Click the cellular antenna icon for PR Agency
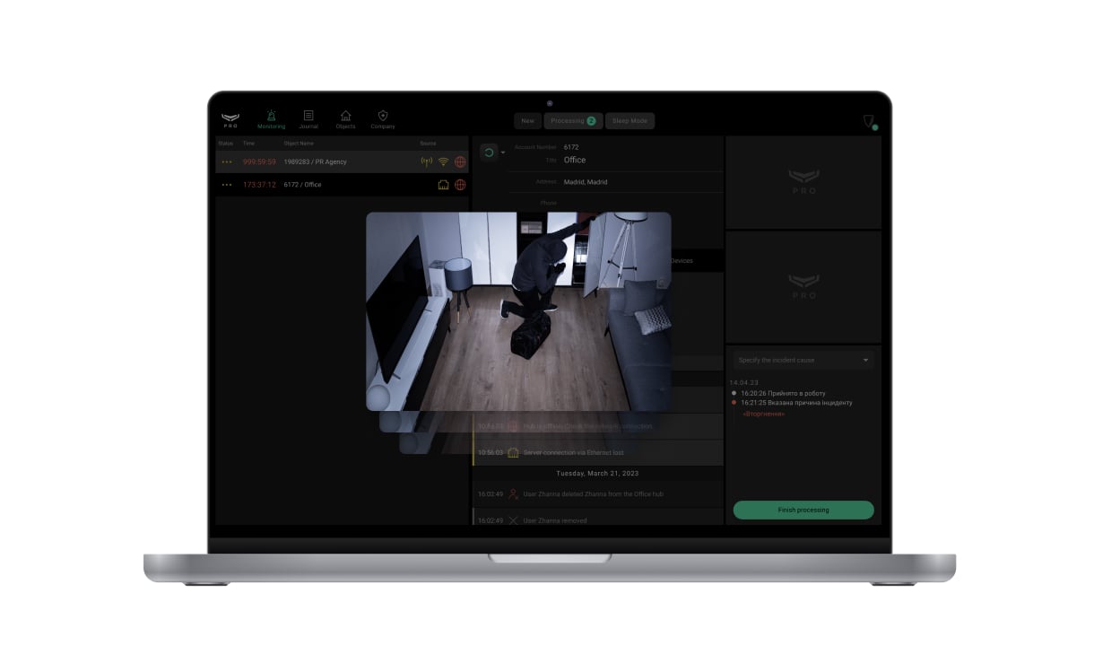Image resolution: width=1094 pixels, height=646 pixels. coord(427,162)
